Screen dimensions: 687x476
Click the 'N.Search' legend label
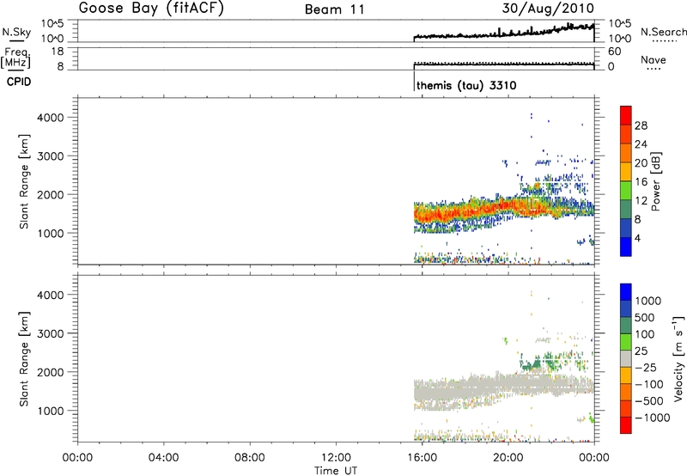click(663, 32)
